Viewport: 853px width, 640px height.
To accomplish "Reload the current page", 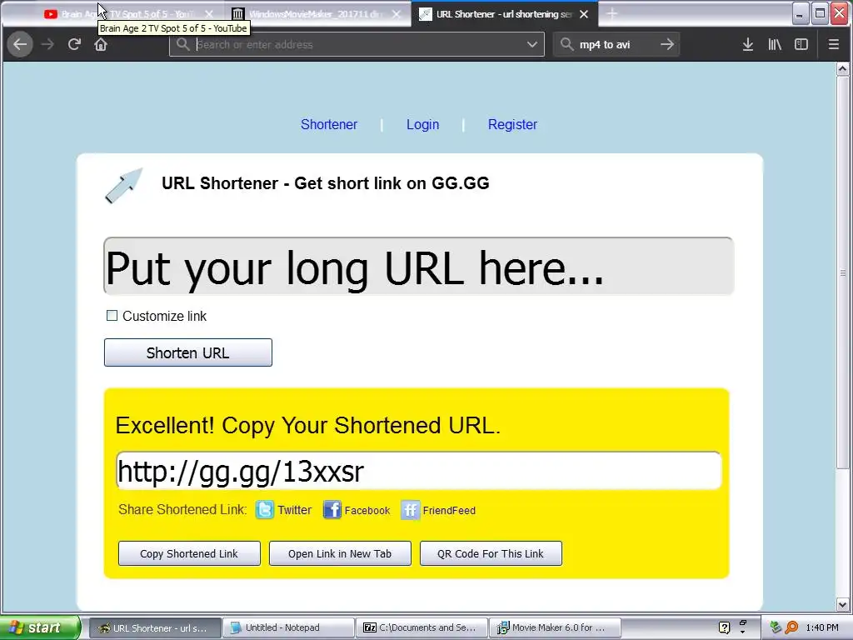I will (74, 44).
